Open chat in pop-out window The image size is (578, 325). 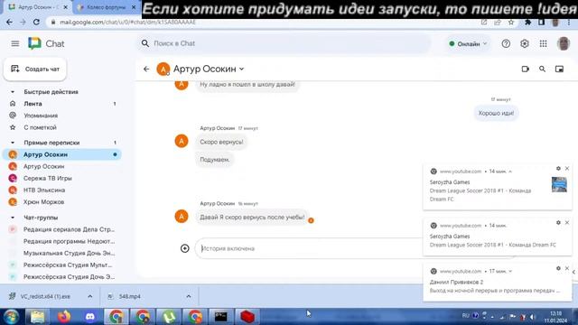(x=559, y=69)
